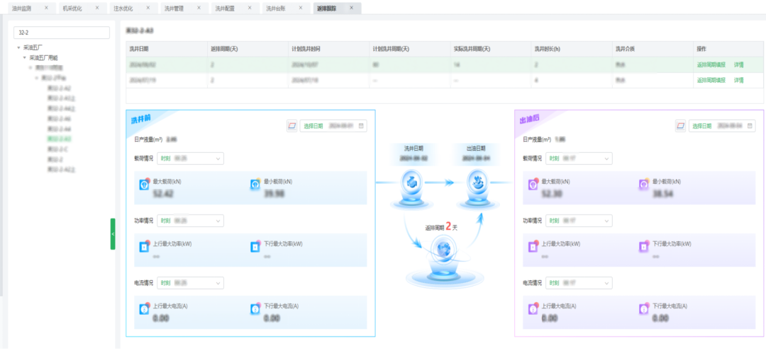
Task: Open chart view icon in 洗井前 panel
Action: [292, 126]
